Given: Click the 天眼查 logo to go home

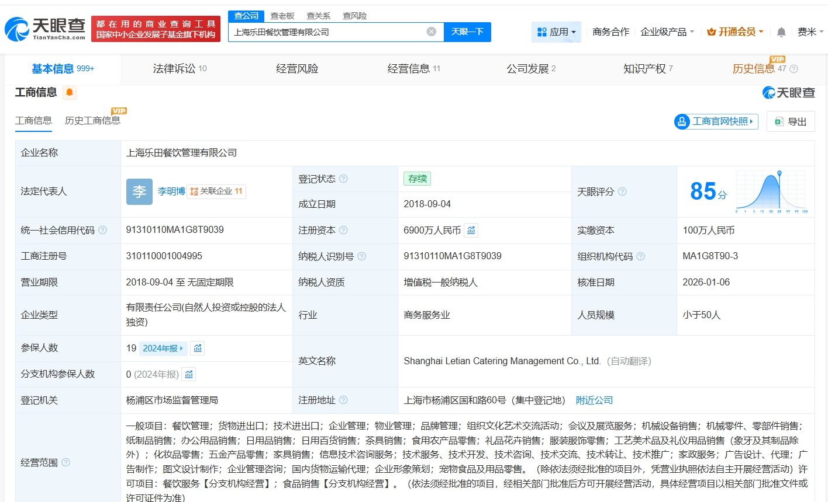Looking at the screenshot, I should (x=45, y=29).
